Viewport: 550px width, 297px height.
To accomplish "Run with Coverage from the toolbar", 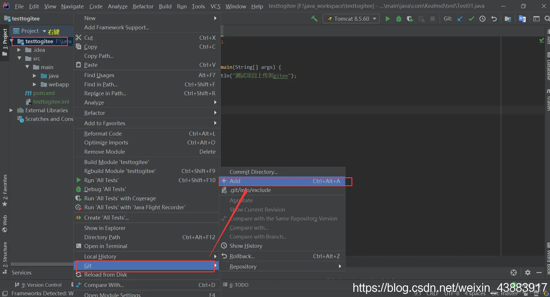I will point(410,19).
